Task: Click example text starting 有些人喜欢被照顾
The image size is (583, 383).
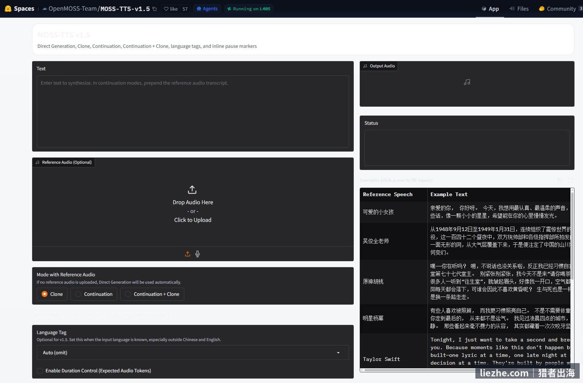Action: click(500, 318)
